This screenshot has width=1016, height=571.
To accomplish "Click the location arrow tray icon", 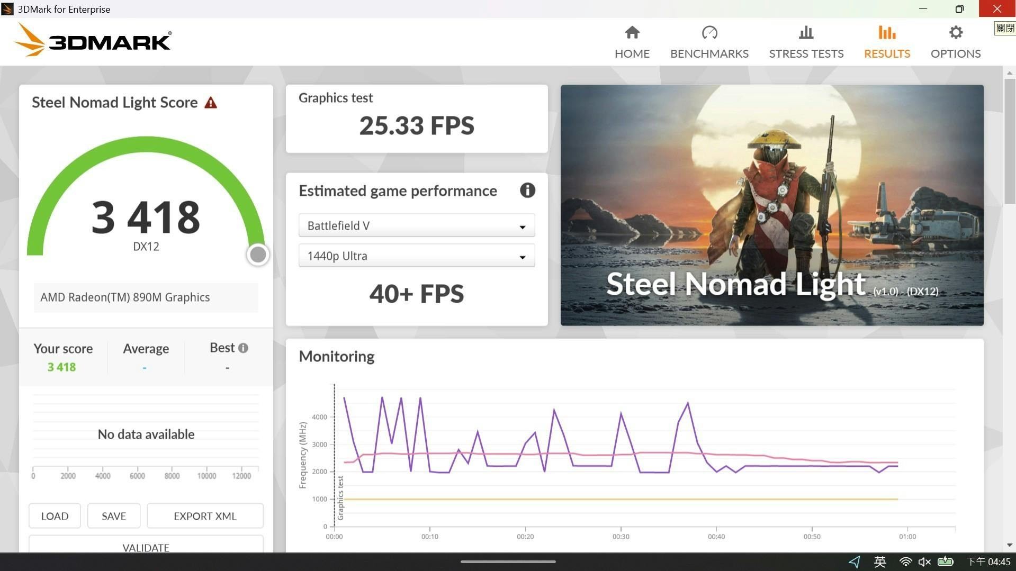I will [x=854, y=561].
